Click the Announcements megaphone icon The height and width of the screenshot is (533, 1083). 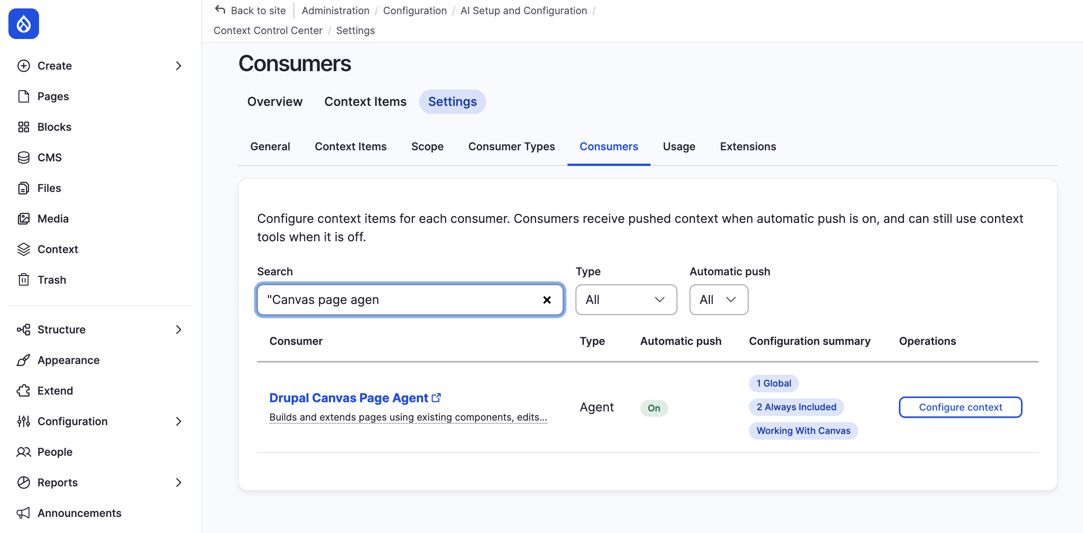24,513
